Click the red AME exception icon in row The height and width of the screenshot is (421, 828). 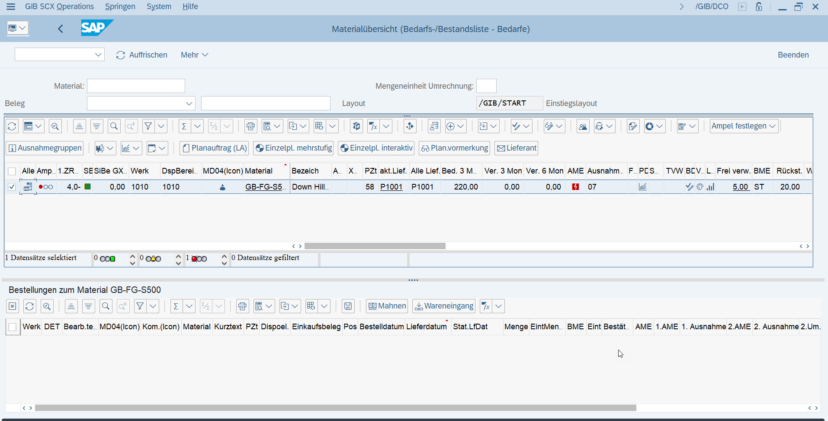575,187
